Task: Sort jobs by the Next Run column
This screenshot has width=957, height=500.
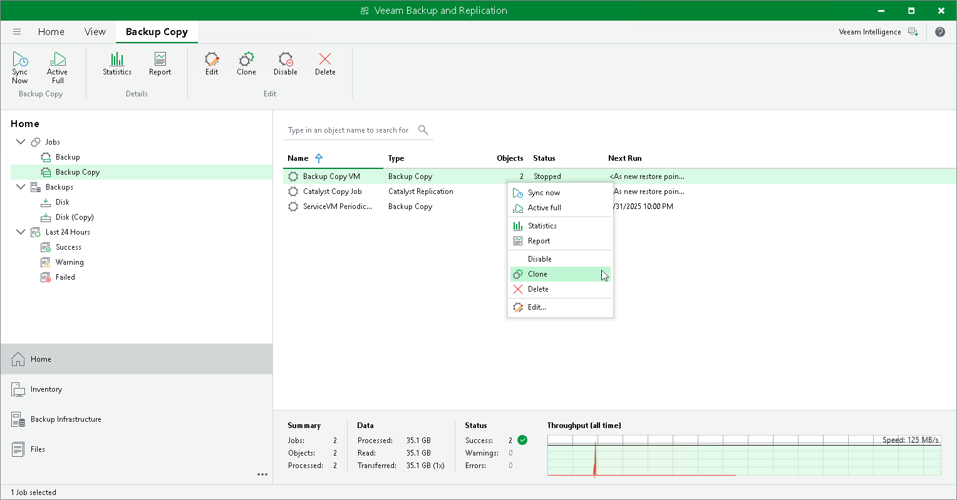Action: (x=625, y=158)
